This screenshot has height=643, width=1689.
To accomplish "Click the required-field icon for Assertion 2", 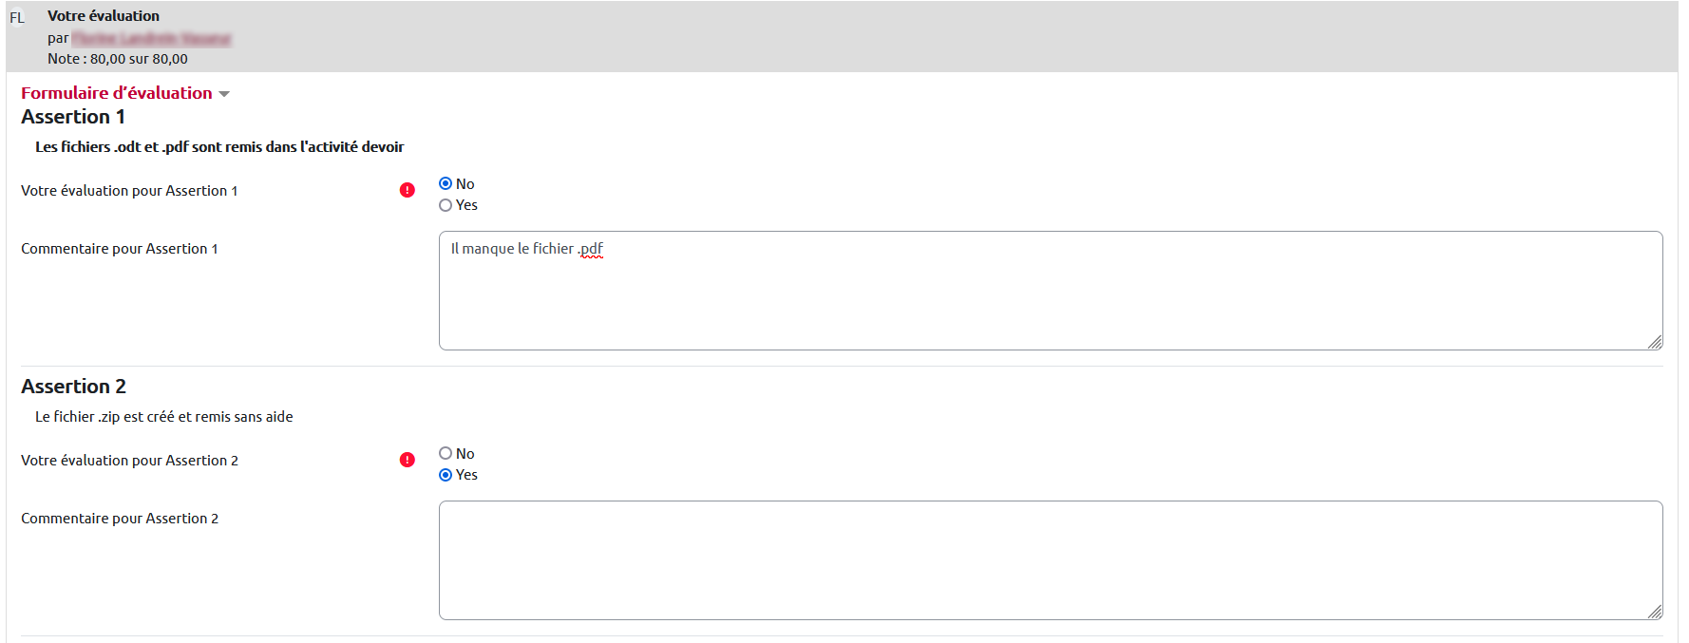I will click(408, 460).
